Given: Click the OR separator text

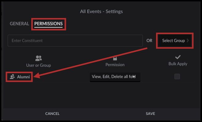Looking at the screenshot, I should click(x=149, y=41).
